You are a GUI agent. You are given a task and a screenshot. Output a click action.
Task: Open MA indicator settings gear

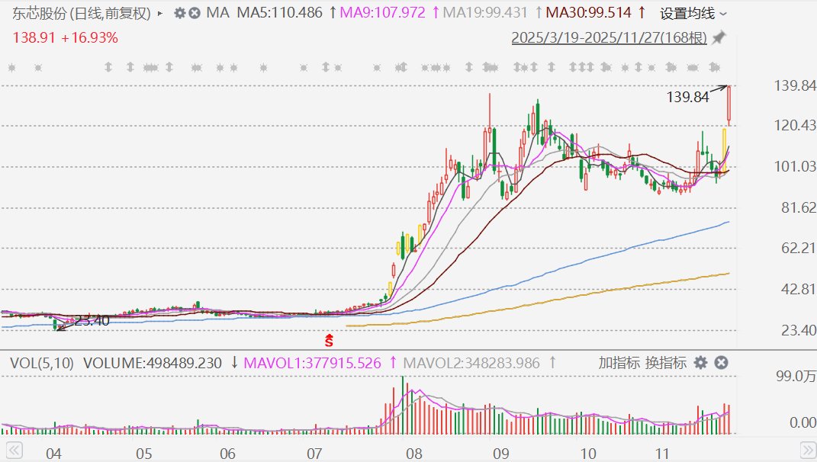click(x=180, y=13)
